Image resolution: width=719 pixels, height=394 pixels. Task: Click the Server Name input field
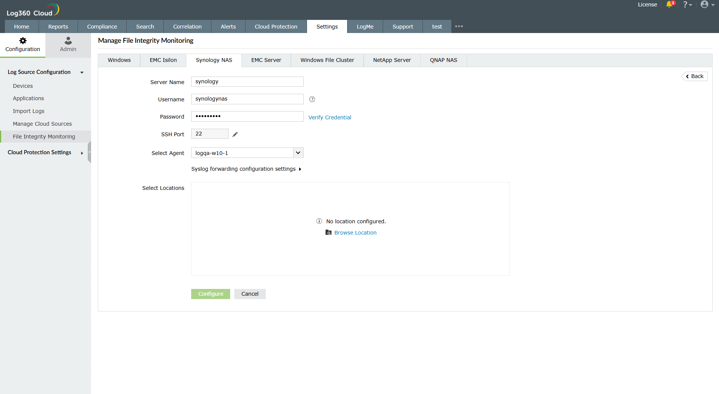tap(247, 82)
